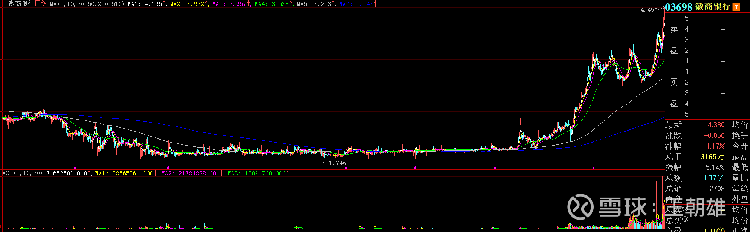This screenshot has height=232, width=750.
Task: Click the 振幅 value 5.14%
Action: coord(715,167)
